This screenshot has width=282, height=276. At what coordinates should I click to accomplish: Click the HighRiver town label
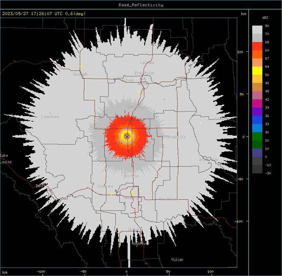[141, 244]
